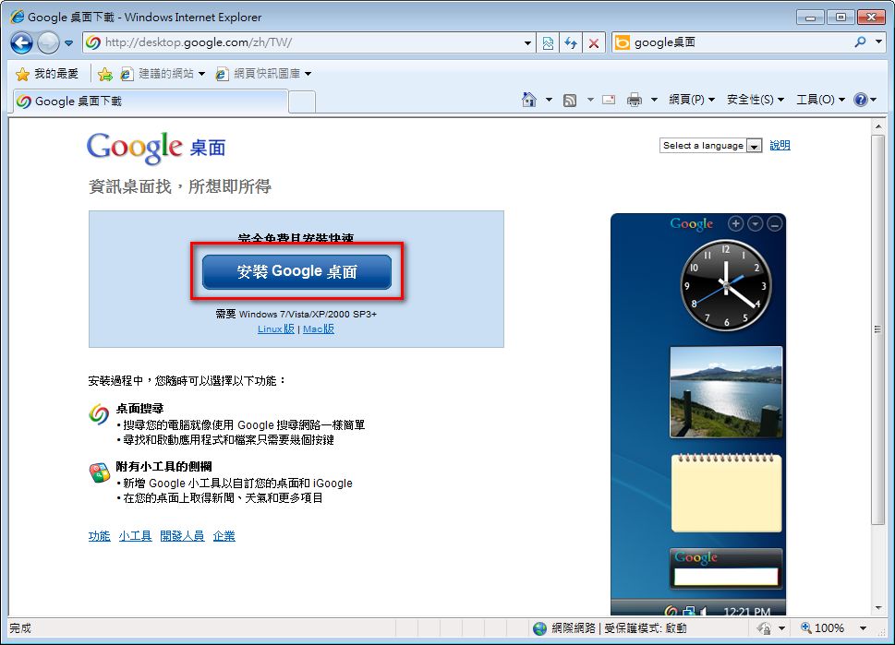Expand the feeds dropdown arrow

pyautogui.click(x=590, y=100)
